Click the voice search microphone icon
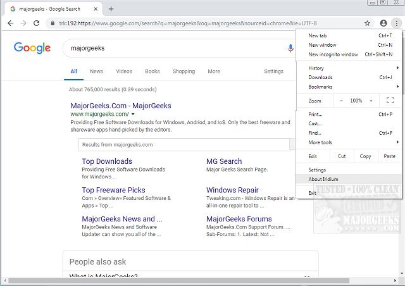405x286 pixels. [x=290, y=48]
